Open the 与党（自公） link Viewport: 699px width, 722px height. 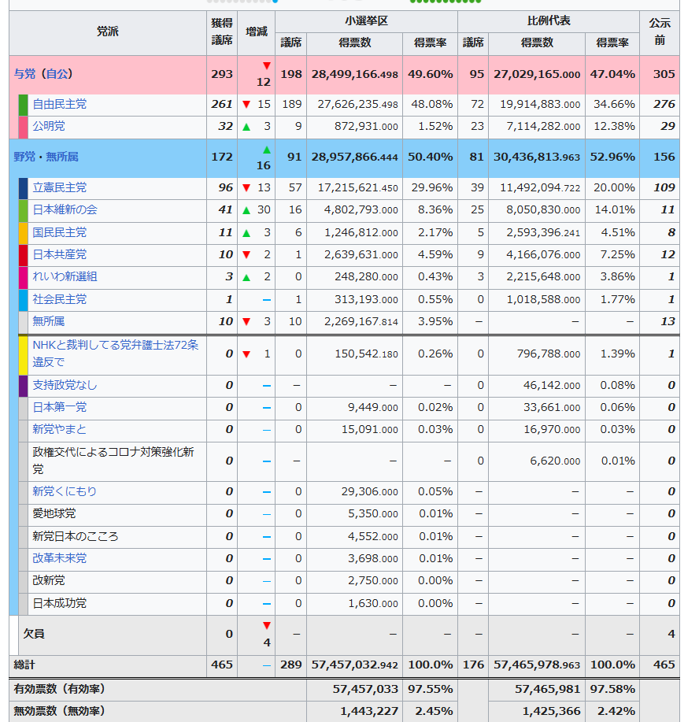(43, 74)
